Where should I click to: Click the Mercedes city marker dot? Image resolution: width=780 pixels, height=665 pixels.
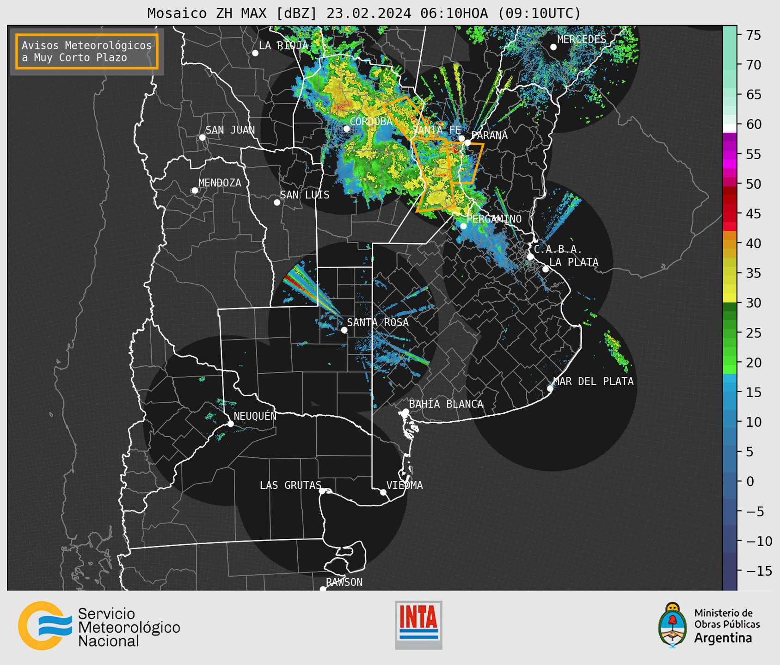click(553, 47)
